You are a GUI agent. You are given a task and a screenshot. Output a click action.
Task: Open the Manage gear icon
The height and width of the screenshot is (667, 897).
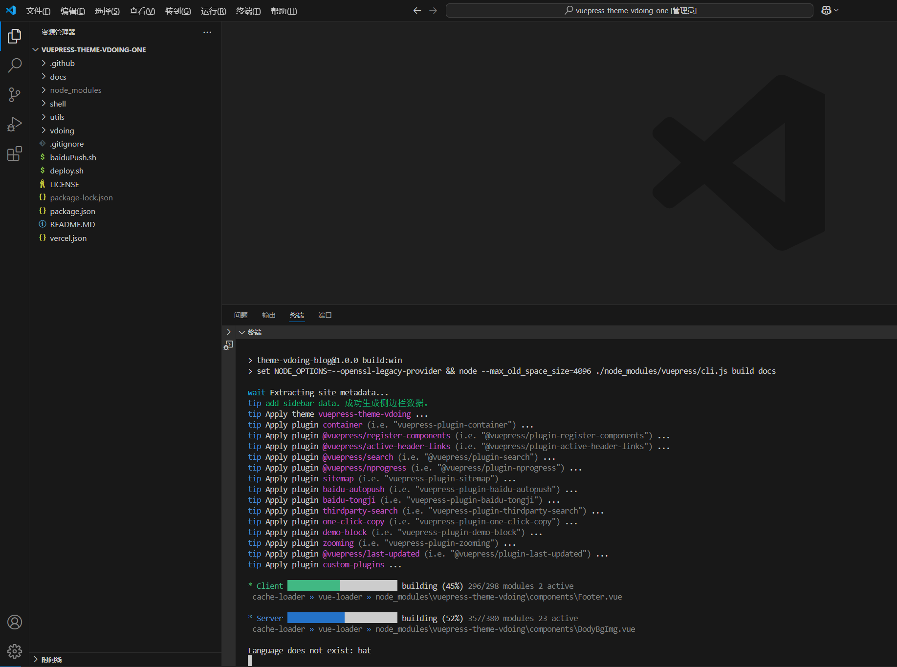(15, 651)
